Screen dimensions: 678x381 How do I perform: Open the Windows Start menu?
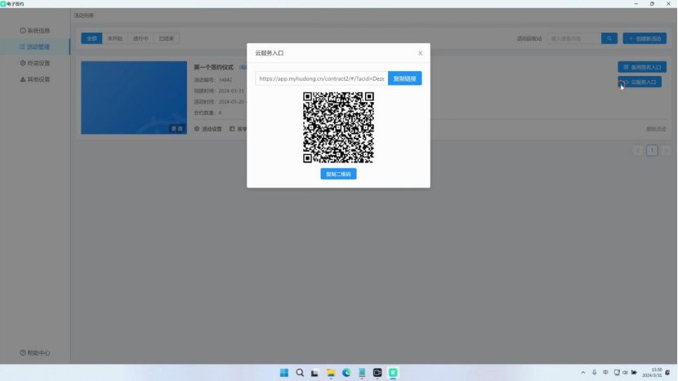pyautogui.click(x=283, y=373)
